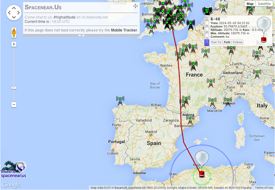Click Path in the B-48 popup
275x190 pixels.
227,42
